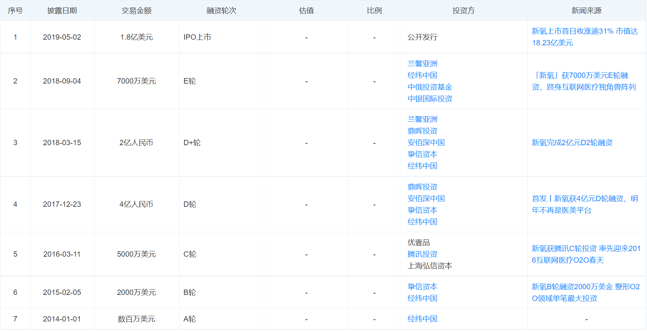
Task: Click the 数百万美元 amount cell
Action: click(136, 319)
